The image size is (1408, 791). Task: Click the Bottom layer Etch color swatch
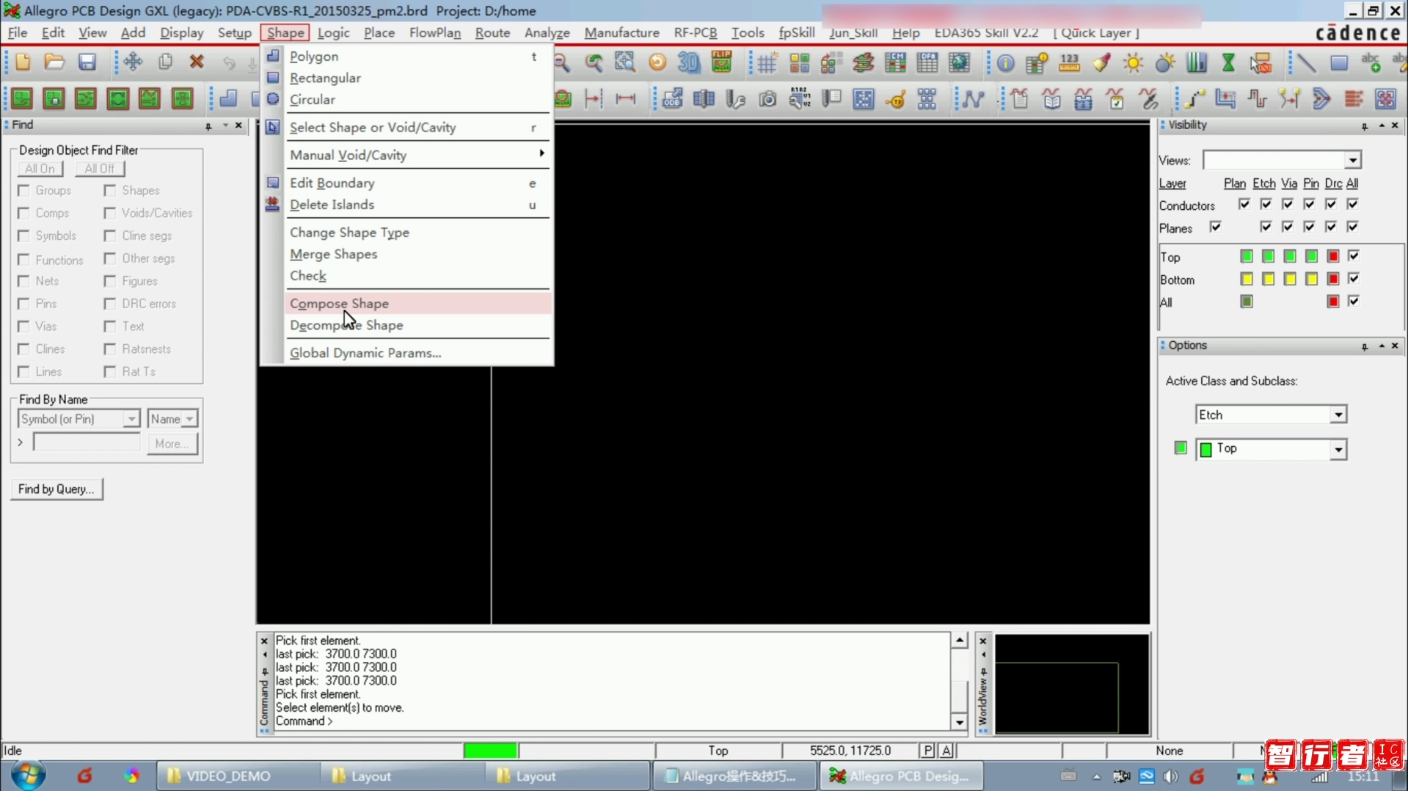click(1268, 279)
